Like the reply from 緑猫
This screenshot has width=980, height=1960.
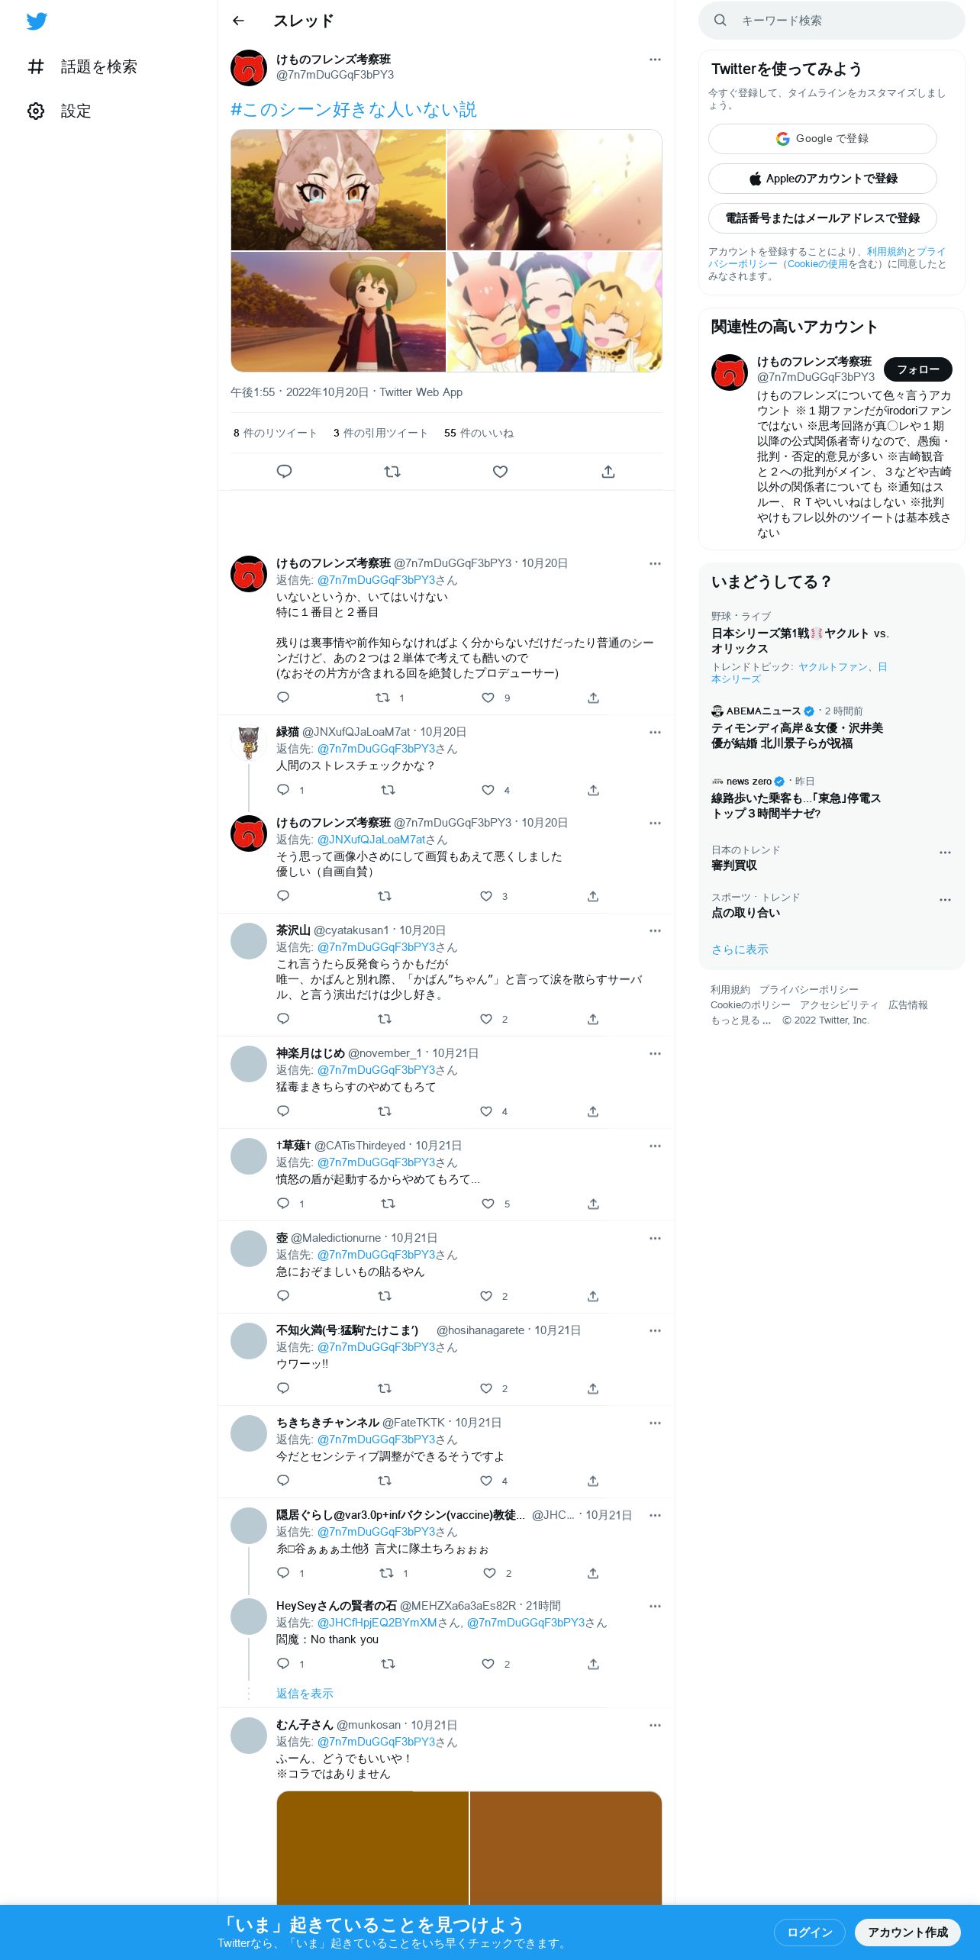pyautogui.click(x=488, y=789)
